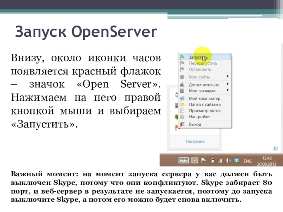This screenshot has height=212, width=283.
Task: Toggle hidden tray icons arrow
Action: click(x=194, y=161)
